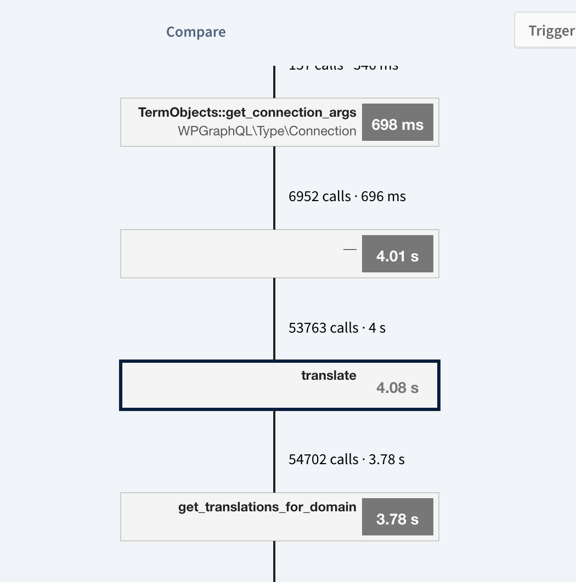
Task: Click the edge label '6952 calls · 696 ms'
Action: coord(347,196)
